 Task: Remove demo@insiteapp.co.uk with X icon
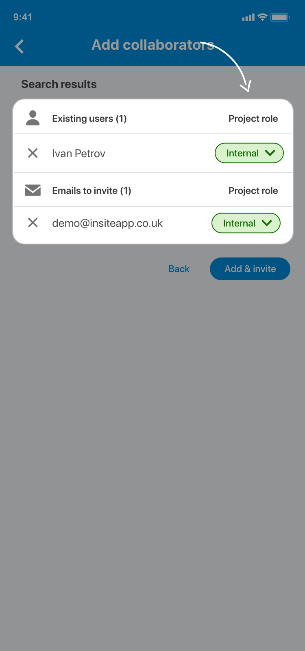coord(33,222)
